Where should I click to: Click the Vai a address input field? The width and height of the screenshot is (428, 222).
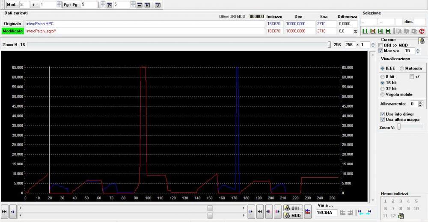[x=326, y=212]
